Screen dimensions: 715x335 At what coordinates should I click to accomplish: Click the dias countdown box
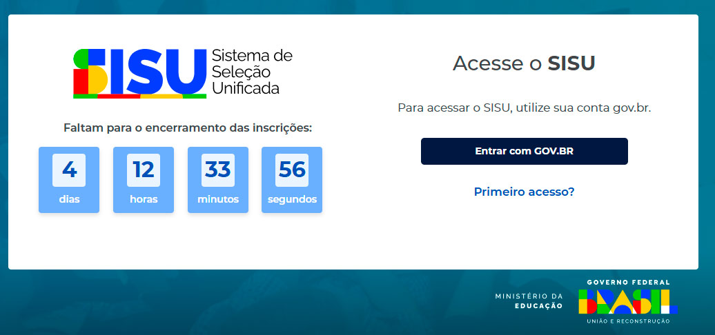pos(69,180)
